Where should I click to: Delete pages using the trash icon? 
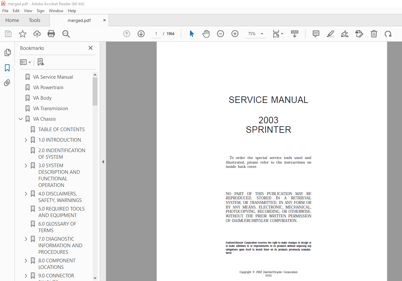374,34
